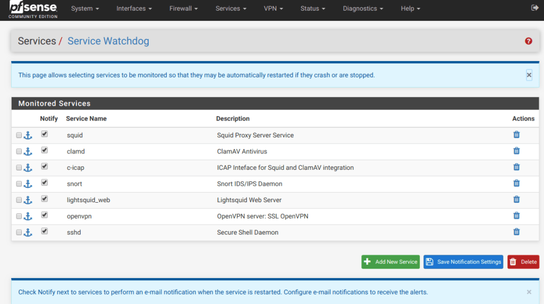Click the pfSense logo
The image size is (544, 304).
coord(33,9)
